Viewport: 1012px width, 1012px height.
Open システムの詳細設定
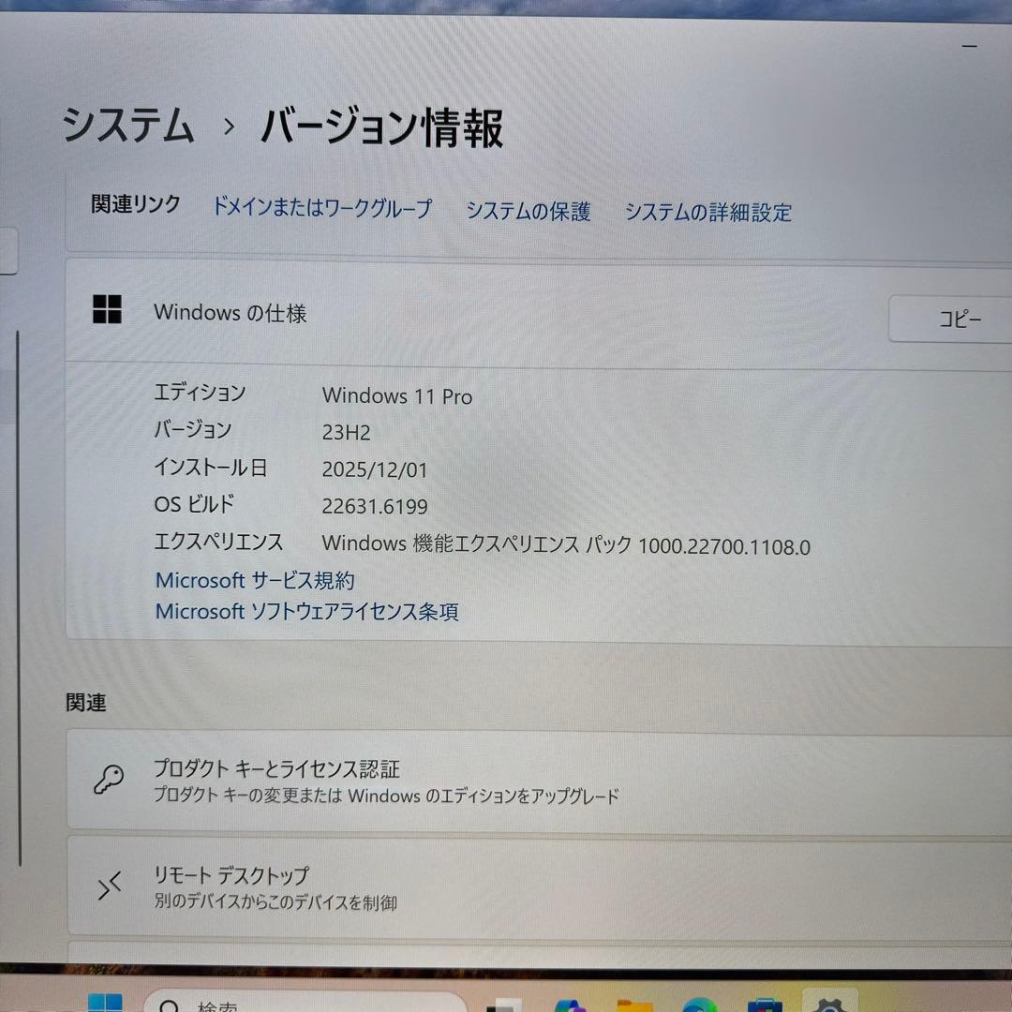tap(708, 213)
